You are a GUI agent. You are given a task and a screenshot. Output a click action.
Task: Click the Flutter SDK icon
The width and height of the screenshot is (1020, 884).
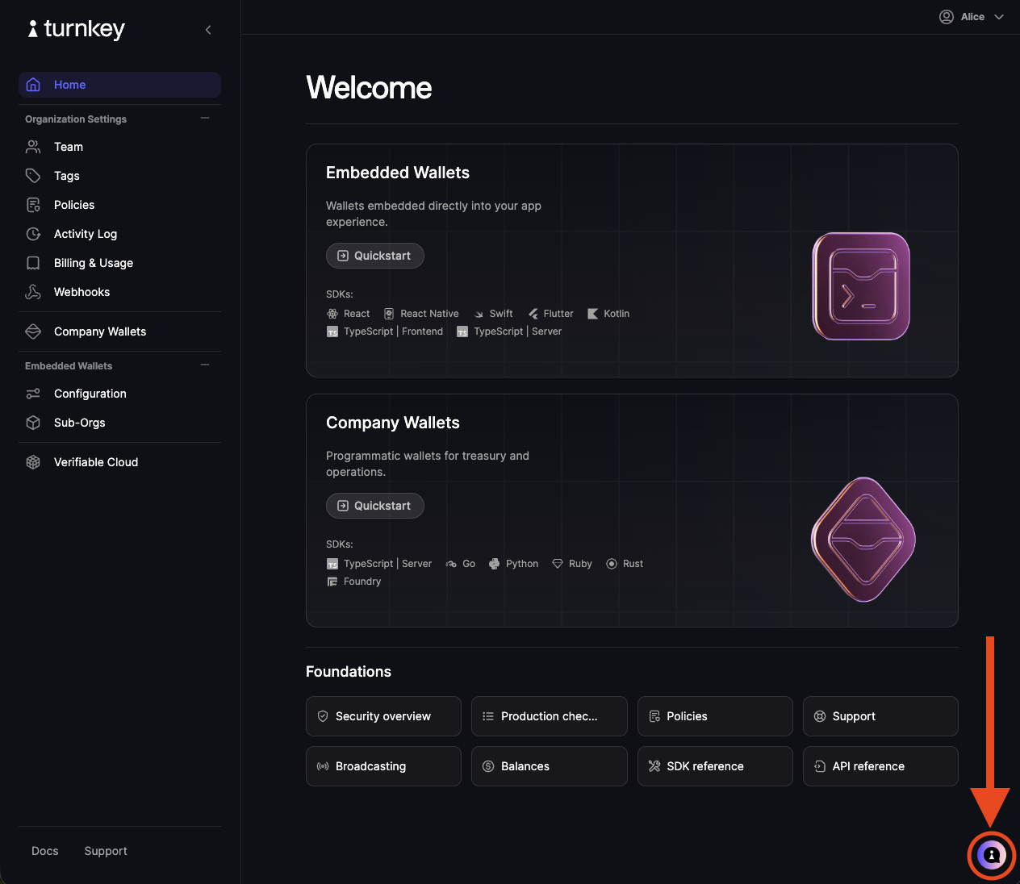click(x=533, y=314)
